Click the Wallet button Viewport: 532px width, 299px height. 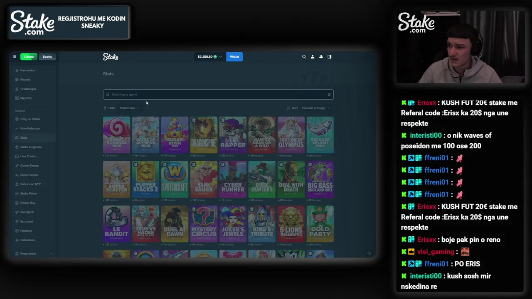point(234,57)
